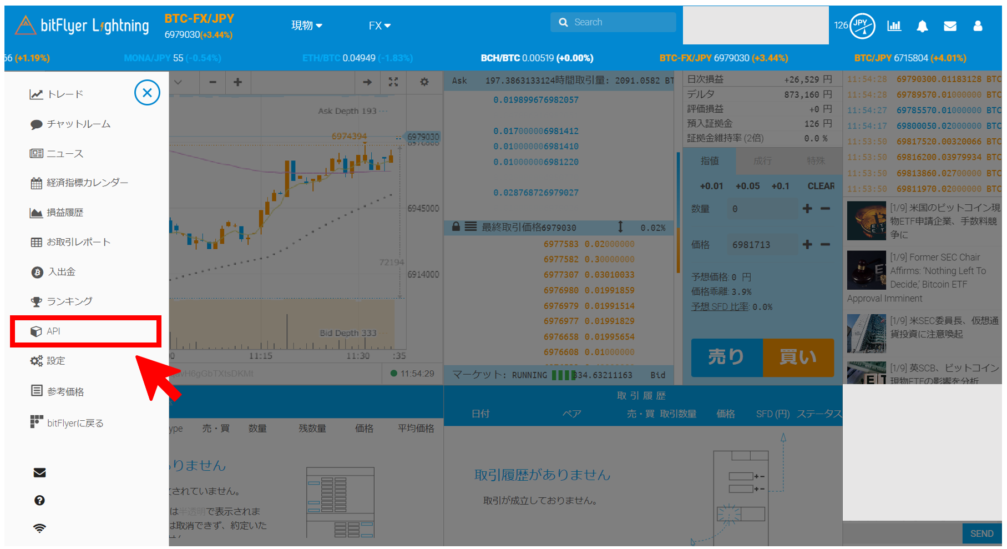Click the +0.1 quantity button

click(x=780, y=186)
